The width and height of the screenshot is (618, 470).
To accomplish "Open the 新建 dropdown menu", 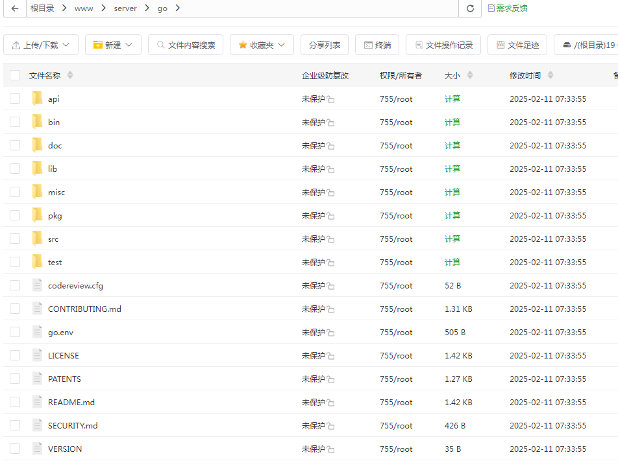I will tap(113, 45).
